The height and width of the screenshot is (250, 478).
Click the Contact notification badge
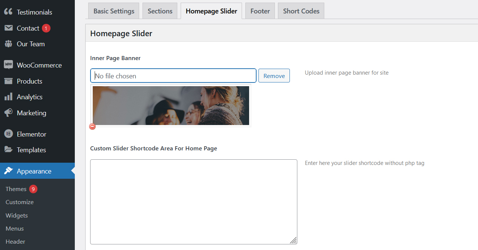coord(46,28)
